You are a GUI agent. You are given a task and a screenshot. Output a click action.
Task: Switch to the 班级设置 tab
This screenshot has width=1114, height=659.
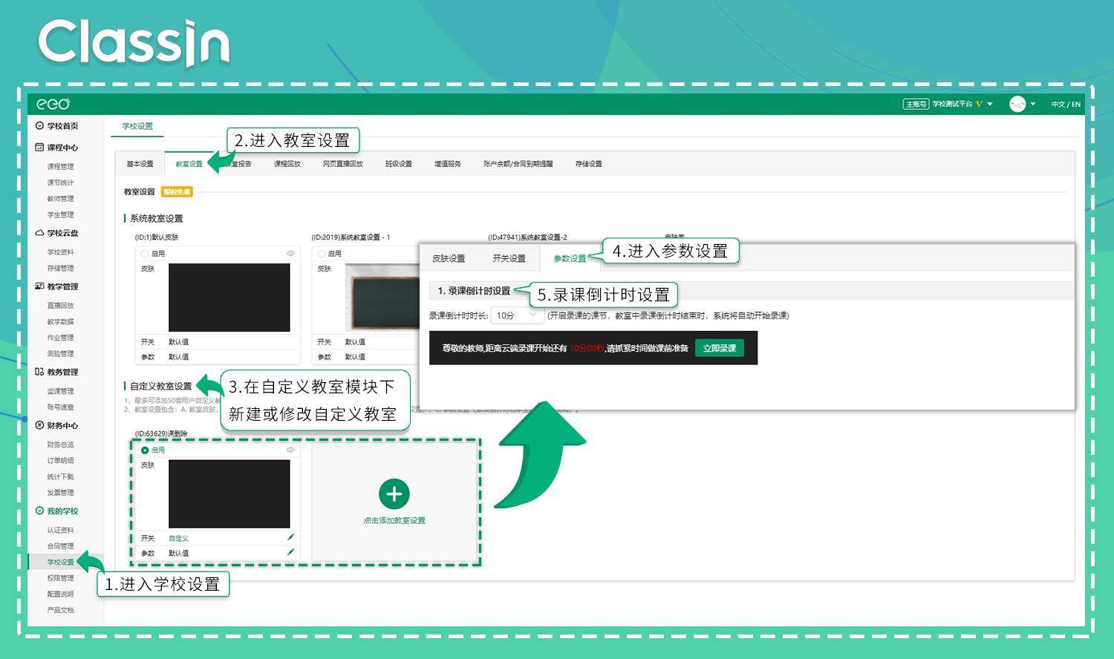point(399,164)
